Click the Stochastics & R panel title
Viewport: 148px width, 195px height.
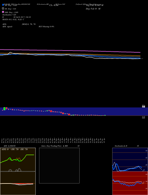[121, 146]
